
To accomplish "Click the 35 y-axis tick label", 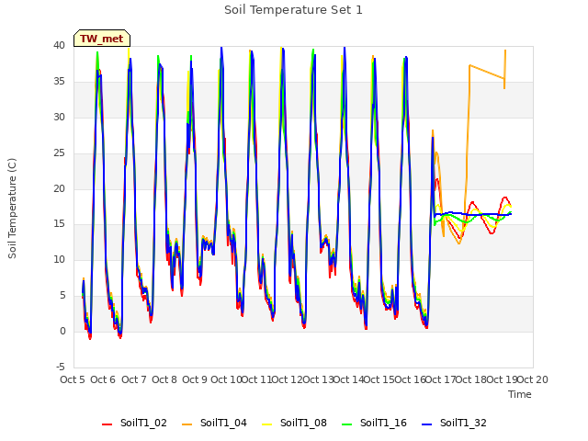I will click(59, 82).
